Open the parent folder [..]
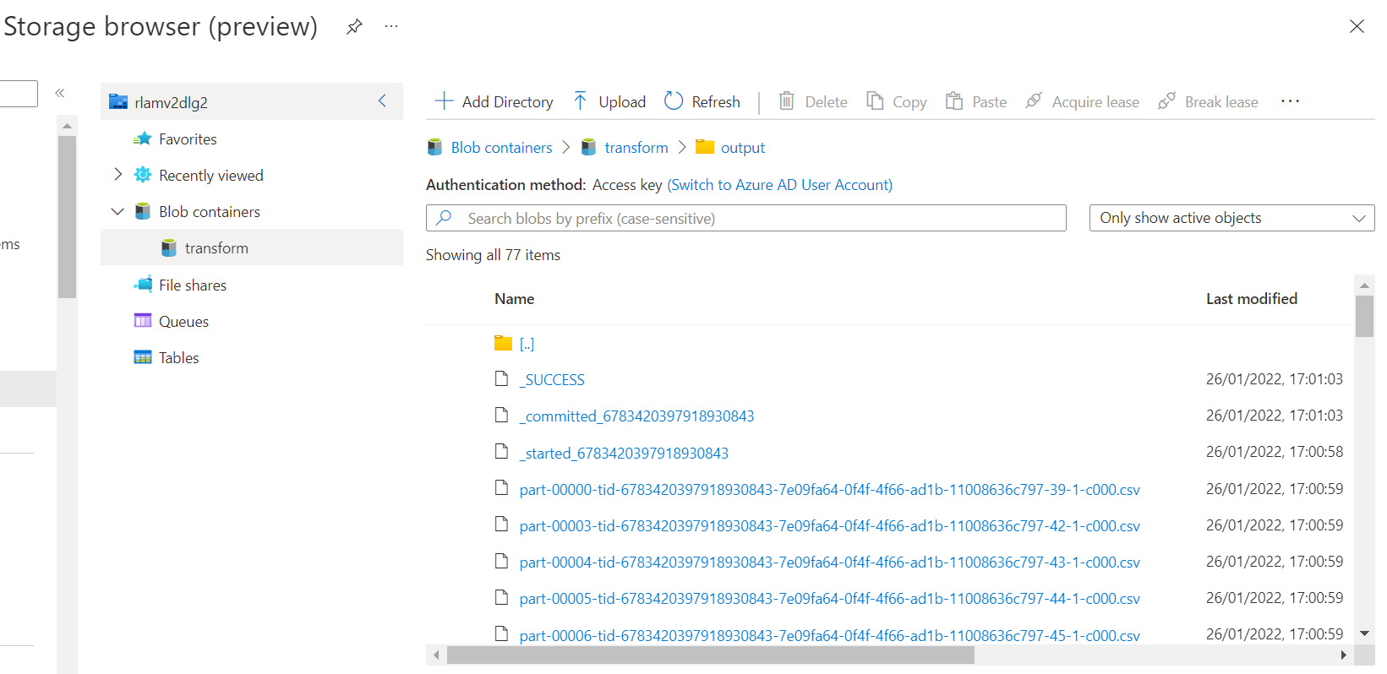The width and height of the screenshot is (1387, 674). pyautogui.click(x=527, y=344)
